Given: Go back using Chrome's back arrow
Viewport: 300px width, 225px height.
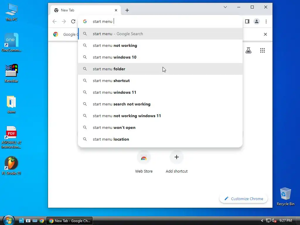Looking at the screenshot, I should (54, 21).
